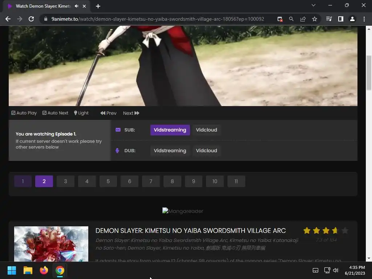
Task: Click the video player frame
Action: click(183, 66)
